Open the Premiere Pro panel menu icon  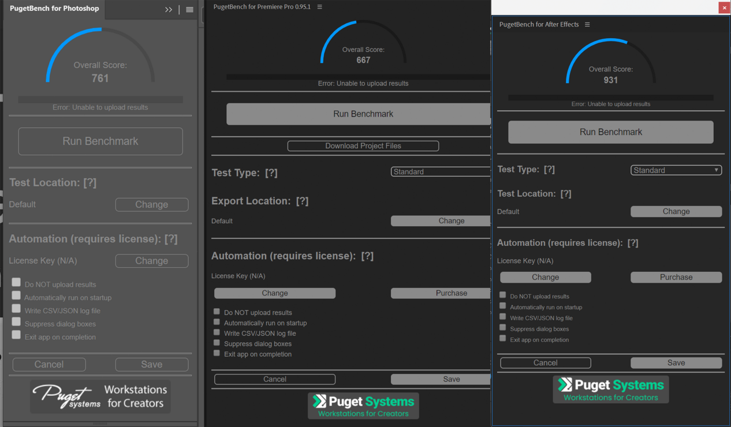point(320,7)
